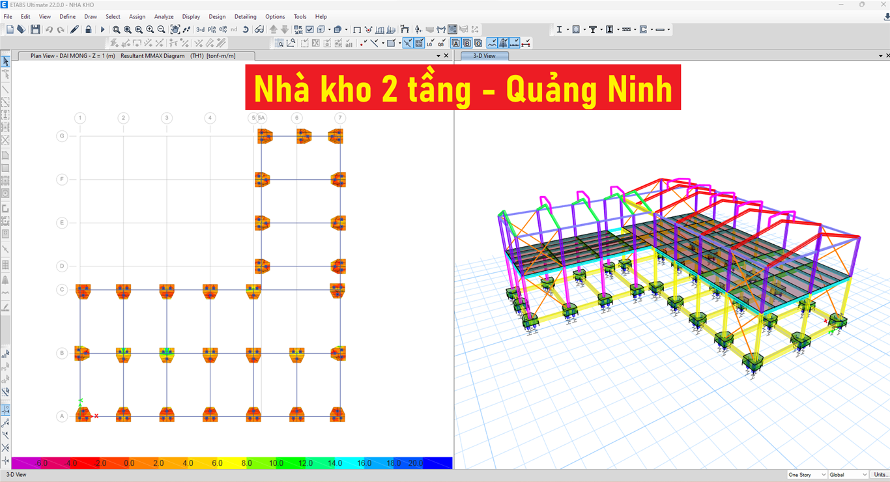Screen dimensions: 890x482
Task: Click the draw beam line tool icon
Action: click(x=5, y=90)
